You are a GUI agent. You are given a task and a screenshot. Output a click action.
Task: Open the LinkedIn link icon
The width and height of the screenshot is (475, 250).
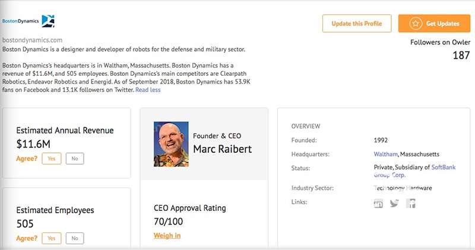click(378, 204)
